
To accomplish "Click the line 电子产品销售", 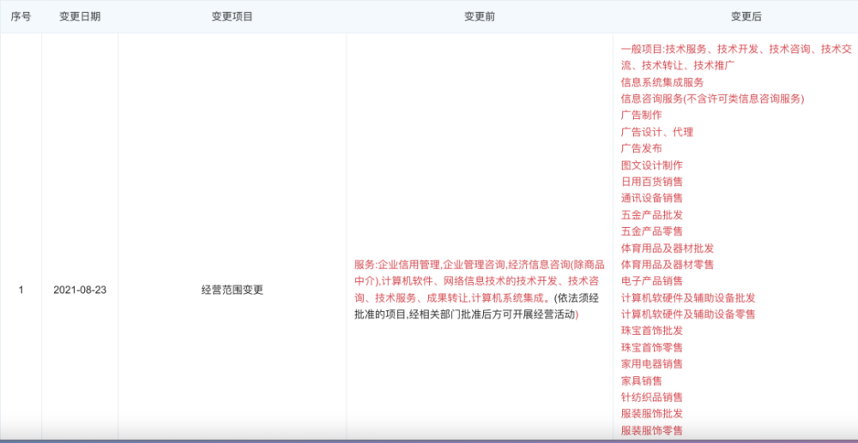I will 652,281.
